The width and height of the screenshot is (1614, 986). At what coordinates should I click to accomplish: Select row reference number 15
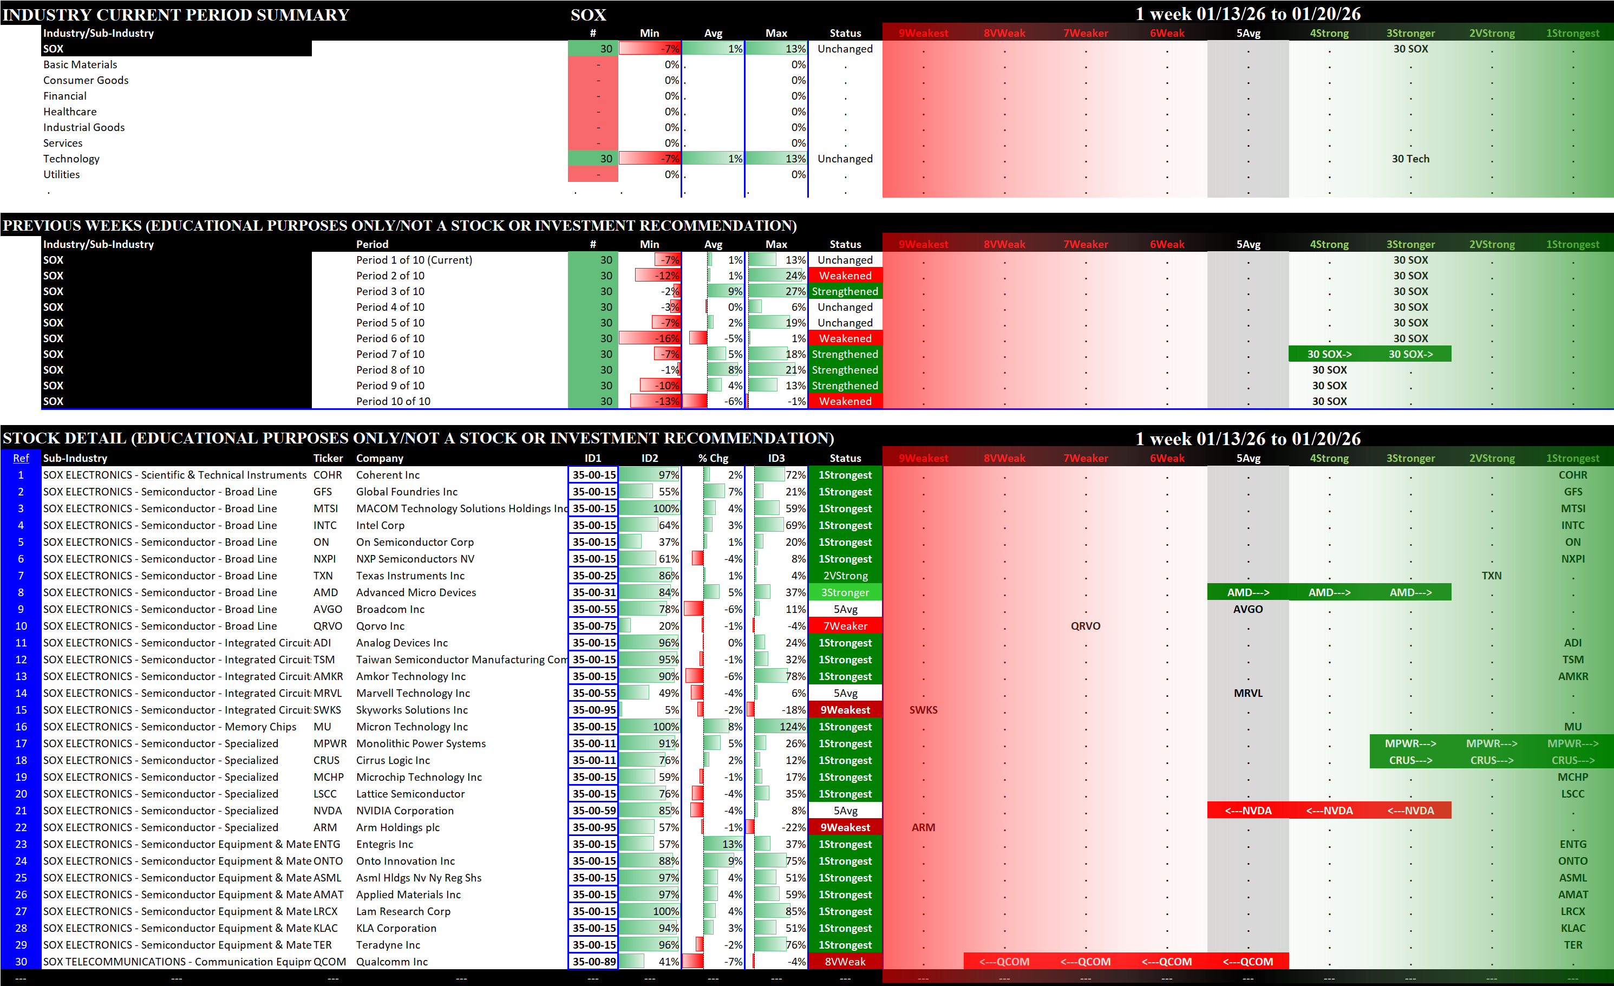(21, 710)
